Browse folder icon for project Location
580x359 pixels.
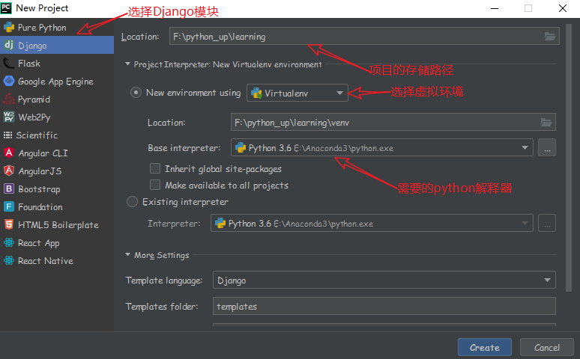550,36
